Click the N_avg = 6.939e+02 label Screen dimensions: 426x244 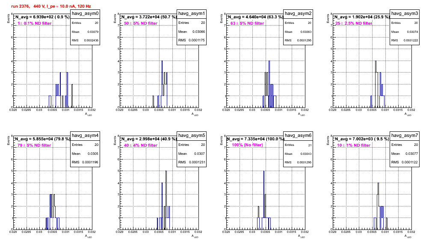pos(42,17)
